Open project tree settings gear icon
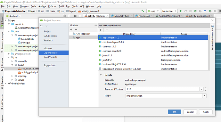 click(x=75, y=16)
